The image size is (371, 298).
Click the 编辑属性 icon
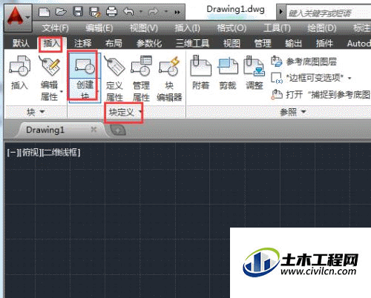pos(50,65)
